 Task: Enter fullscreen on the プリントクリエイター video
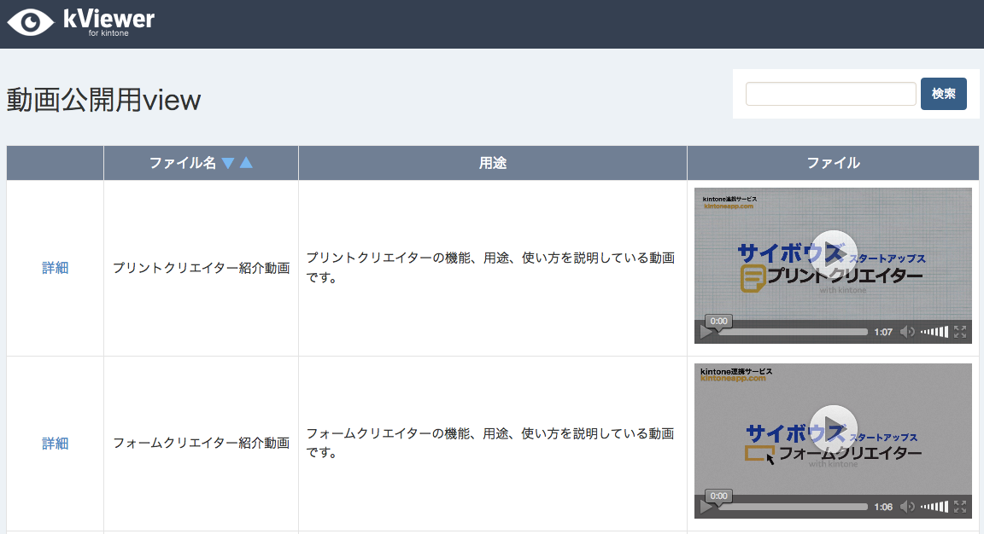(x=960, y=332)
